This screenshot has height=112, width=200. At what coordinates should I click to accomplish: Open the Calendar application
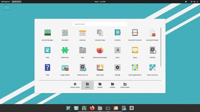82,35
